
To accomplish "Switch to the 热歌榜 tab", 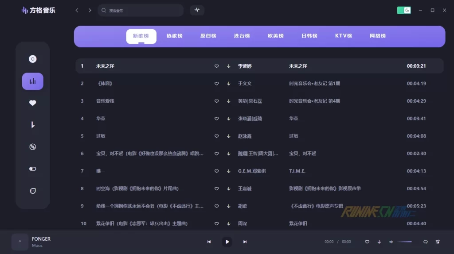I will (x=174, y=36).
